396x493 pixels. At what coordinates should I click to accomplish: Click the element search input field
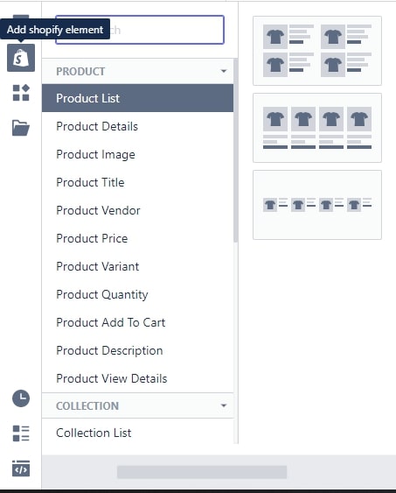pos(140,30)
